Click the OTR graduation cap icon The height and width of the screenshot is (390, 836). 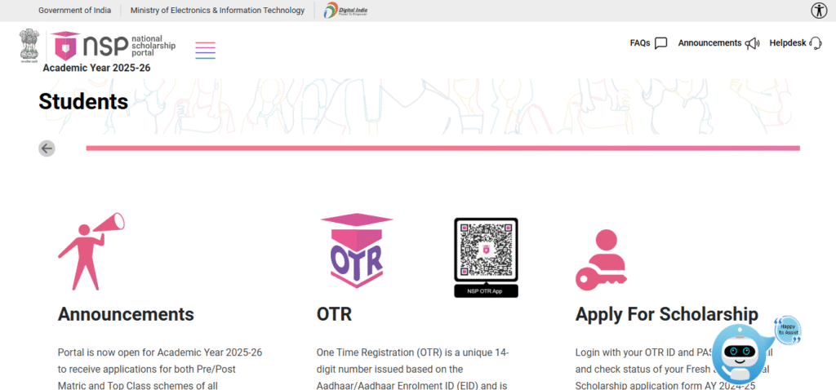pyautogui.click(x=357, y=251)
